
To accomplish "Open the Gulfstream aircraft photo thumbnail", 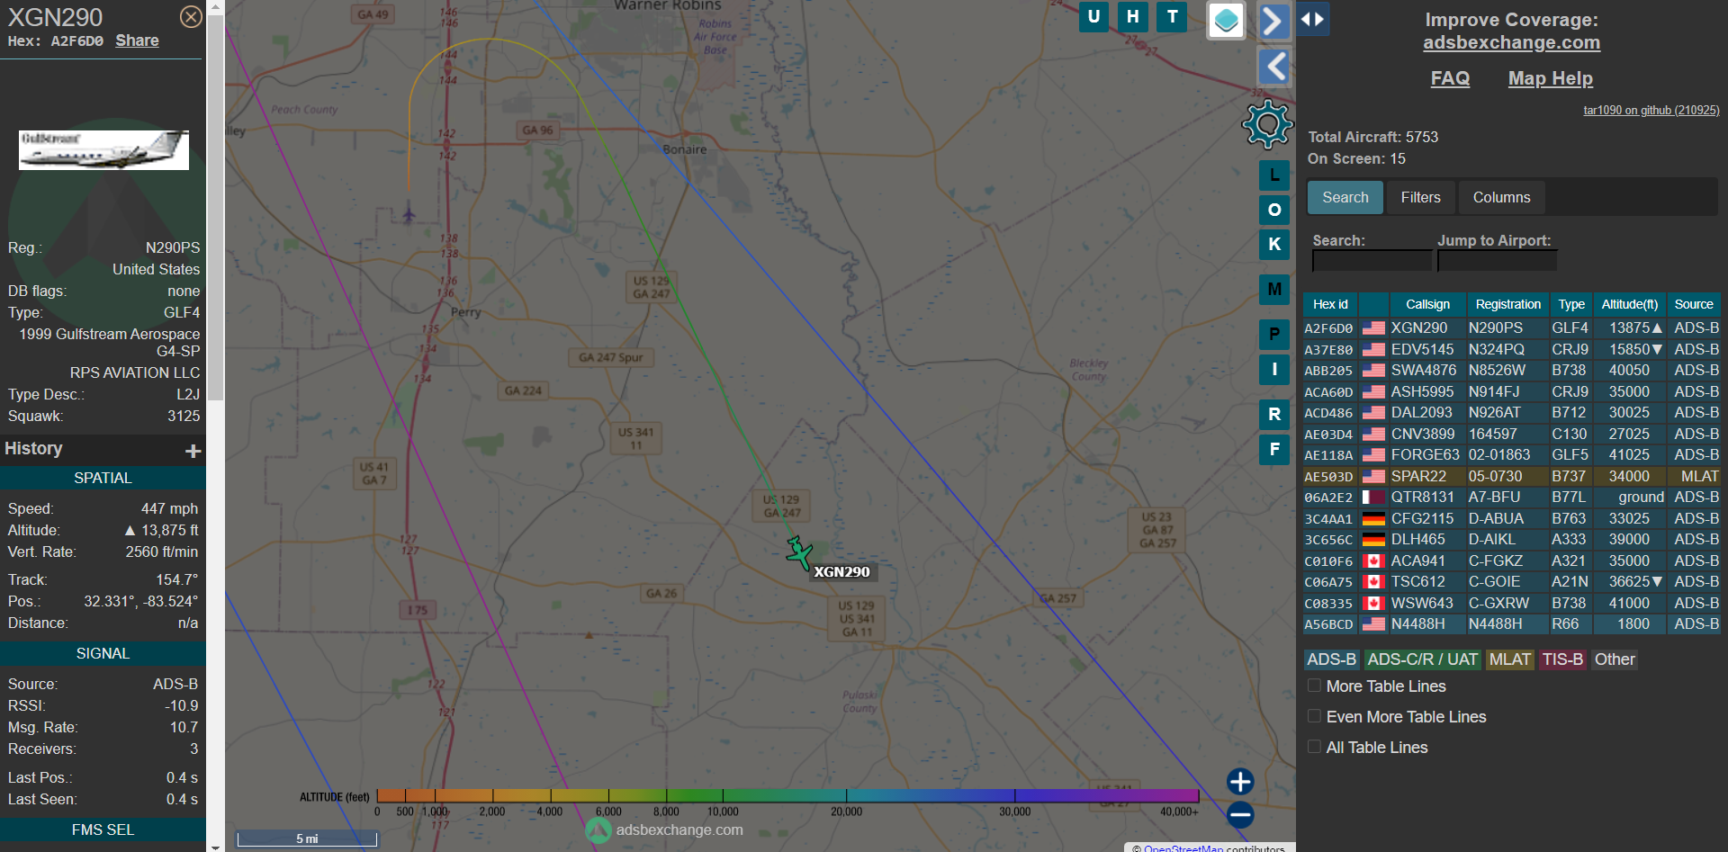I will tap(103, 149).
